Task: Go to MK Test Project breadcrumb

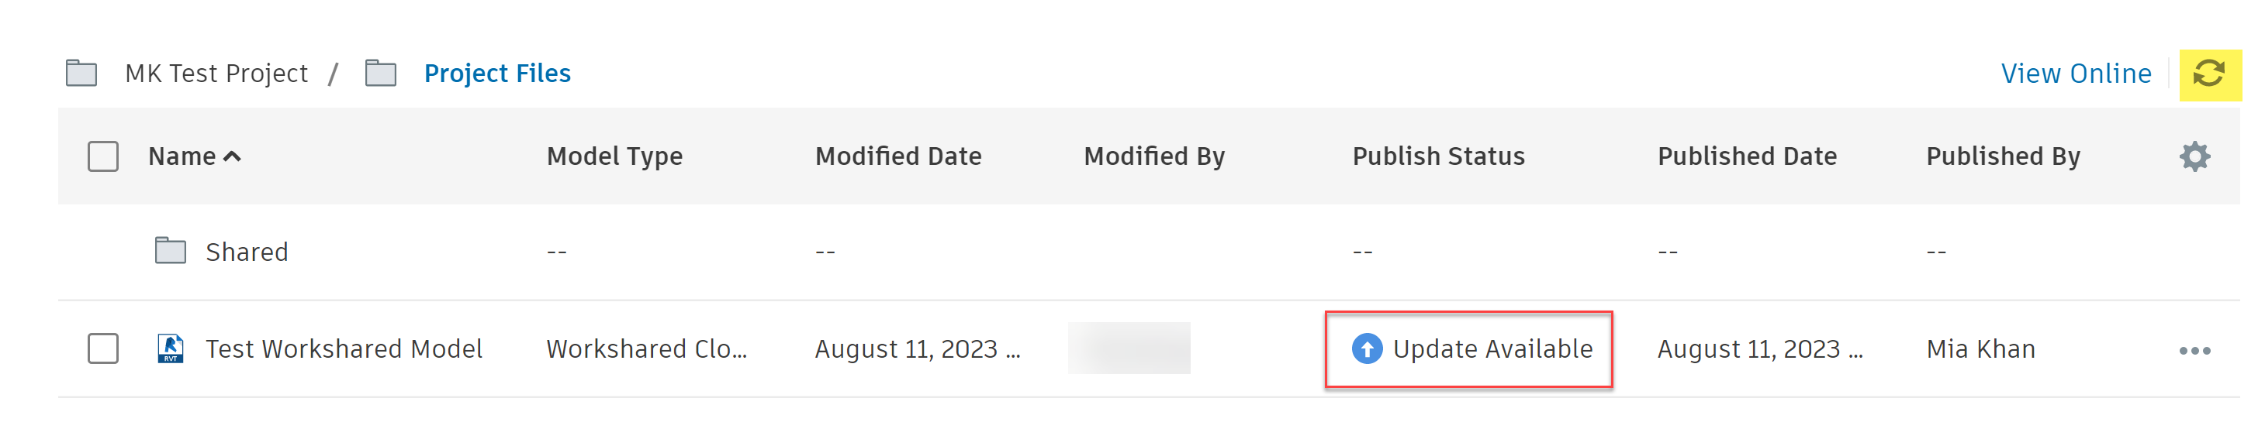Action: point(216,73)
